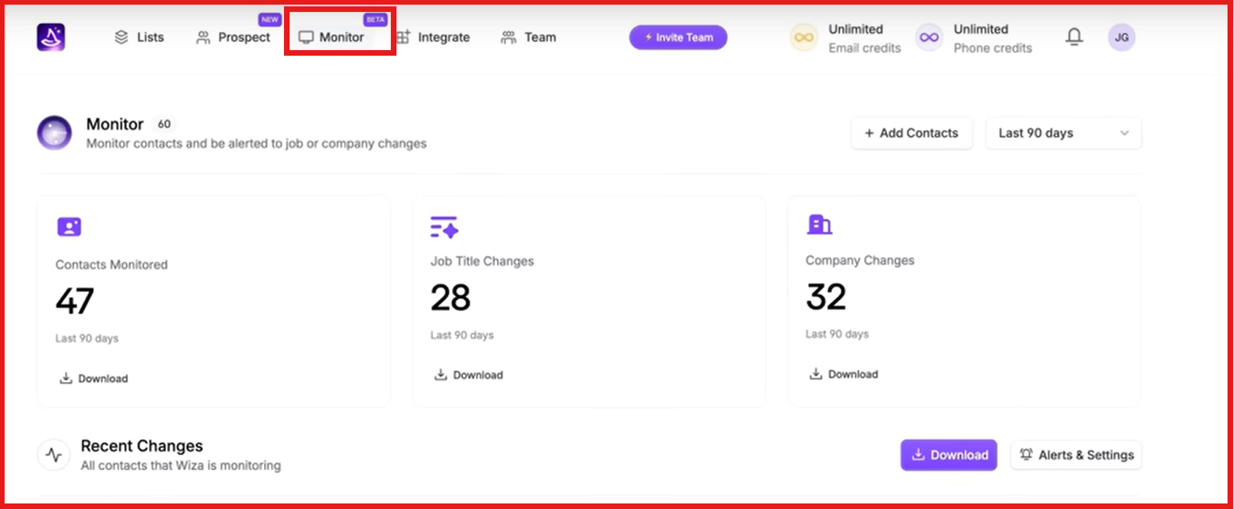Click the Recent Changes heading
This screenshot has width=1234, height=509.
pyautogui.click(x=142, y=446)
